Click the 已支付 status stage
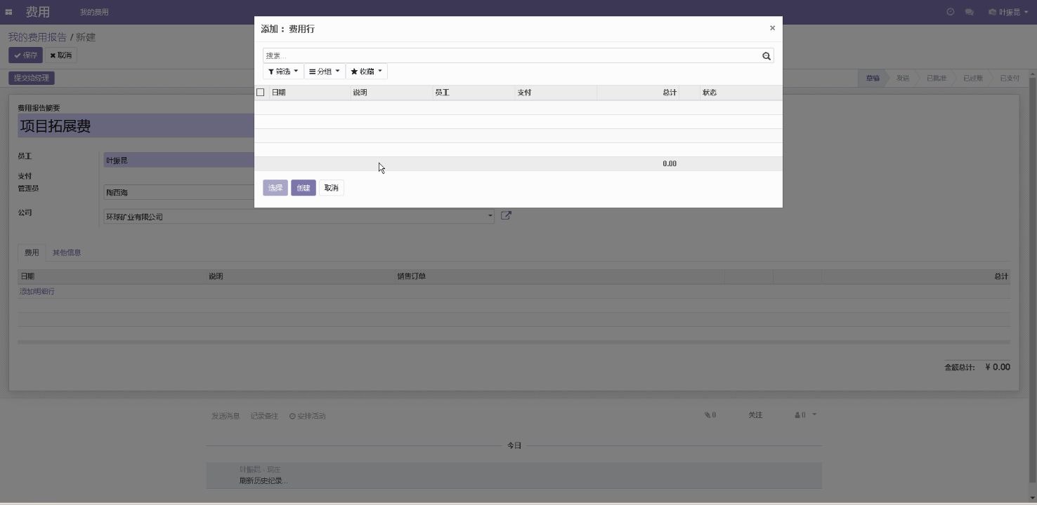The image size is (1037, 505). [1010, 78]
